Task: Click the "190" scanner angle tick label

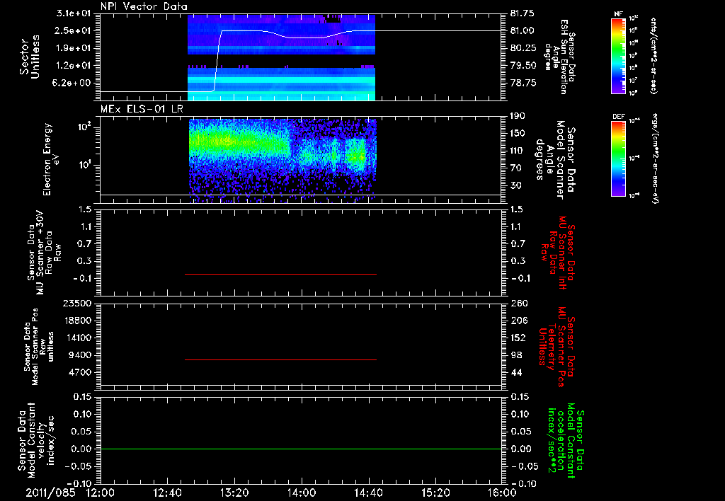Action: [518, 116]
